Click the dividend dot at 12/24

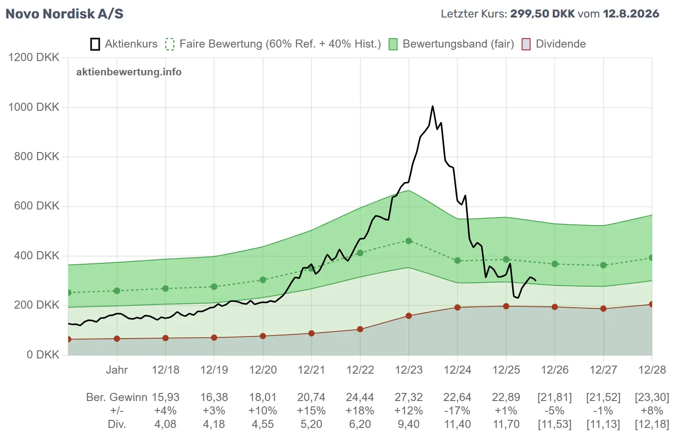point(457,307)
